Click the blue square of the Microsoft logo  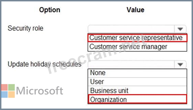(x=4, y=94)
